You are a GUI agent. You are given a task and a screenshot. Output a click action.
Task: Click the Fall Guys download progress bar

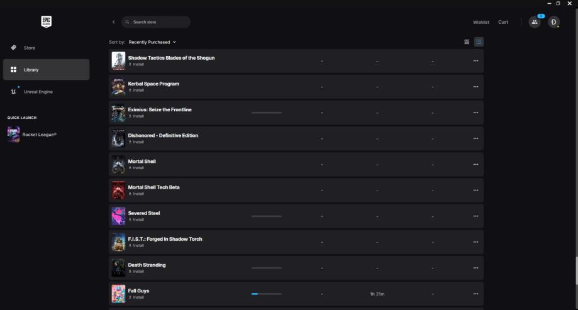[266, 294]
